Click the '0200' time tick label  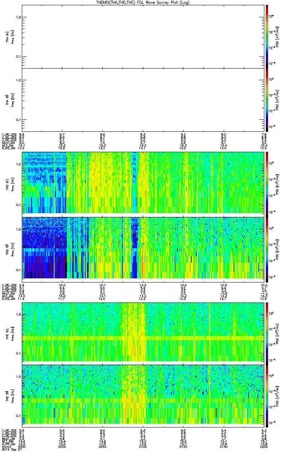pyautogui.click(x=263, y=447)
